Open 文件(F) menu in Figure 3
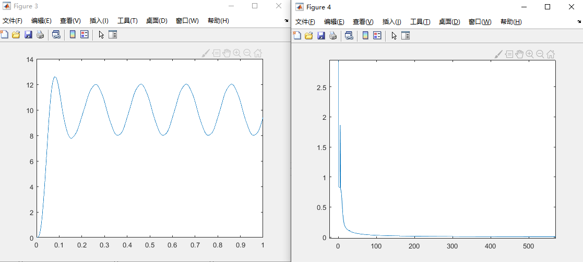 coord(13,21)
